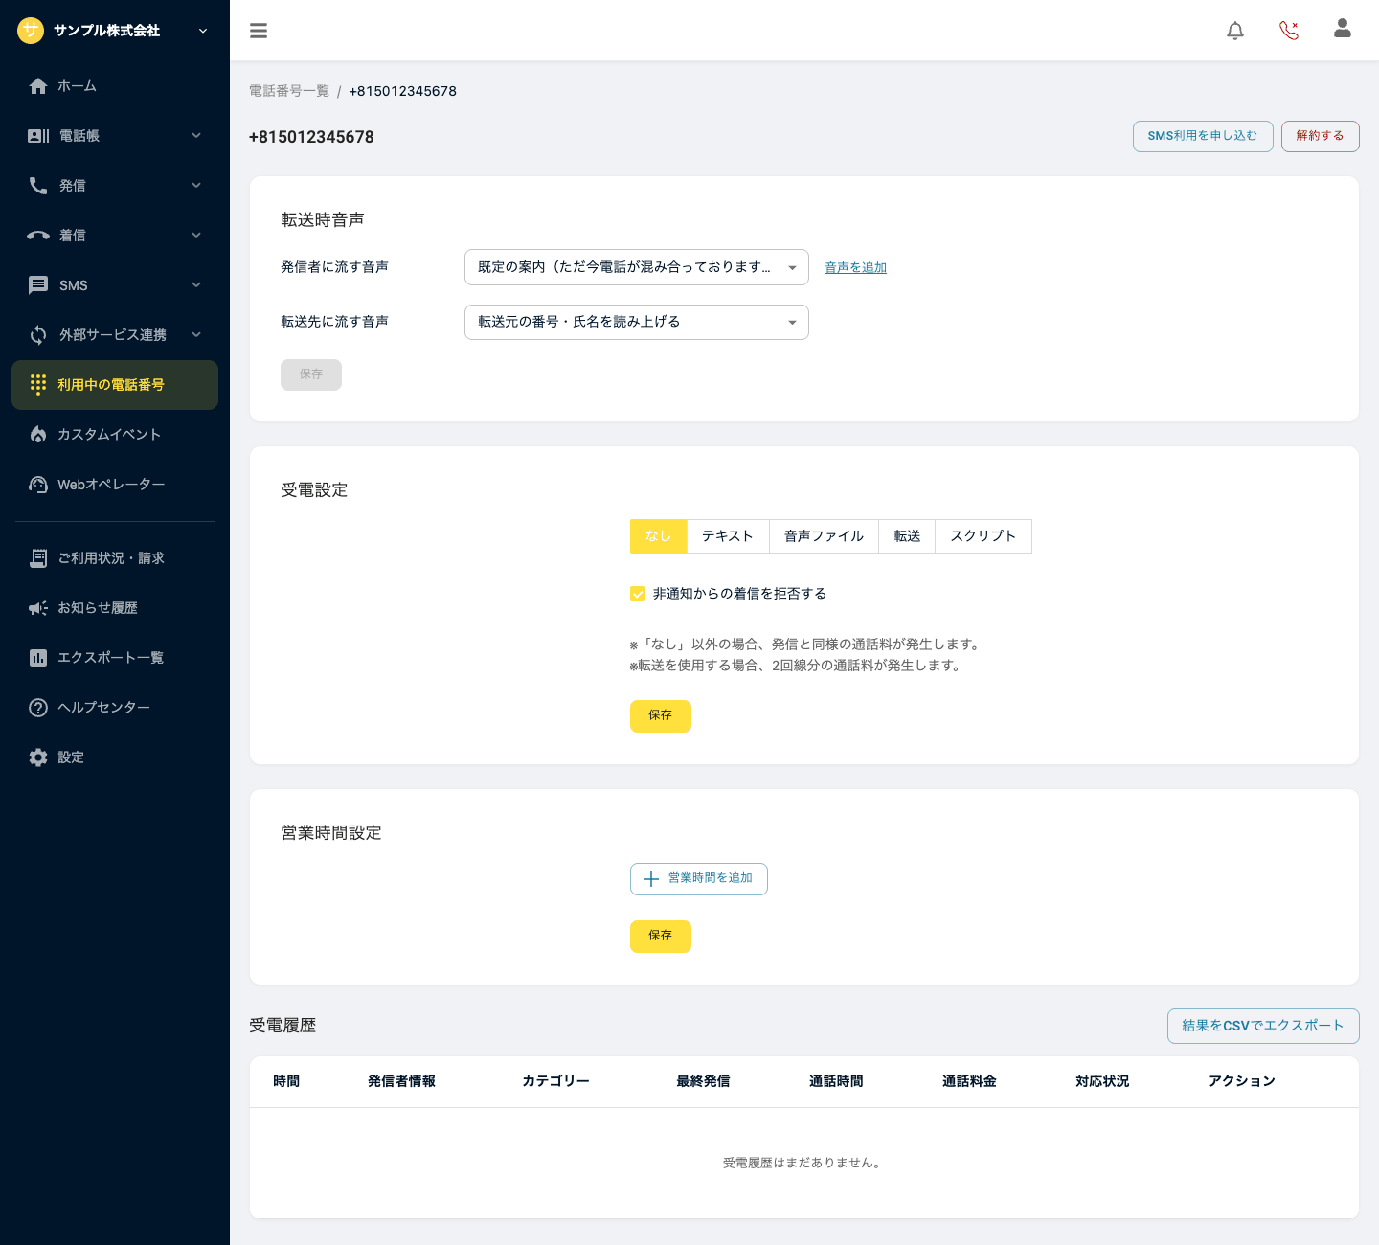Click the ヘルプセンター question mark icon
1379x1245 pixels.
(x=38, y=708)
